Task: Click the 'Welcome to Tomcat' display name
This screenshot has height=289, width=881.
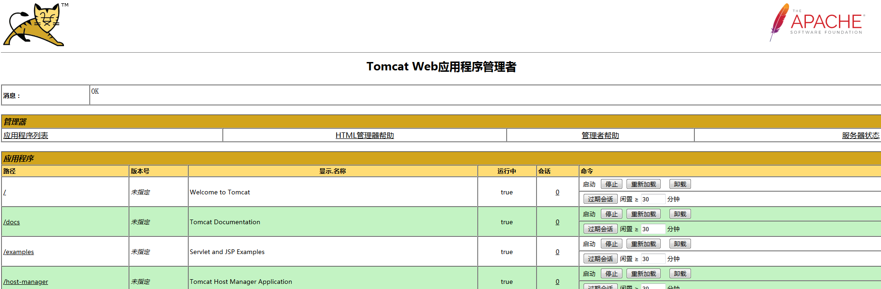Action: click(220, 192)
